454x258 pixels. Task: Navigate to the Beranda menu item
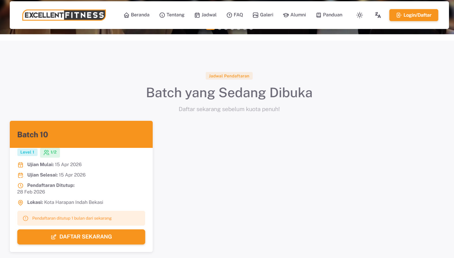137,15
